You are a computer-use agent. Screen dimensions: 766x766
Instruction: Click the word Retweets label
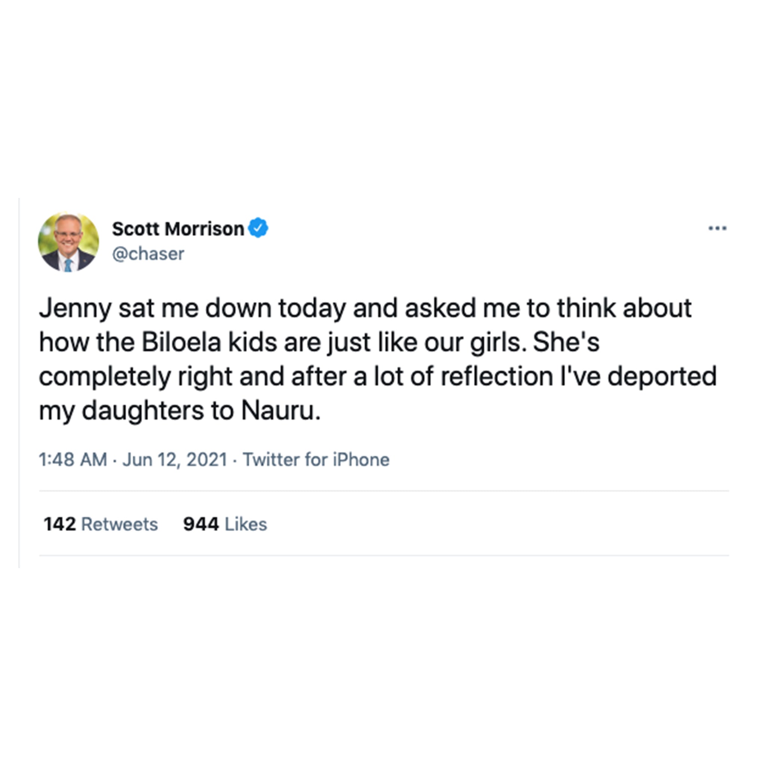(x=119, y=524)
